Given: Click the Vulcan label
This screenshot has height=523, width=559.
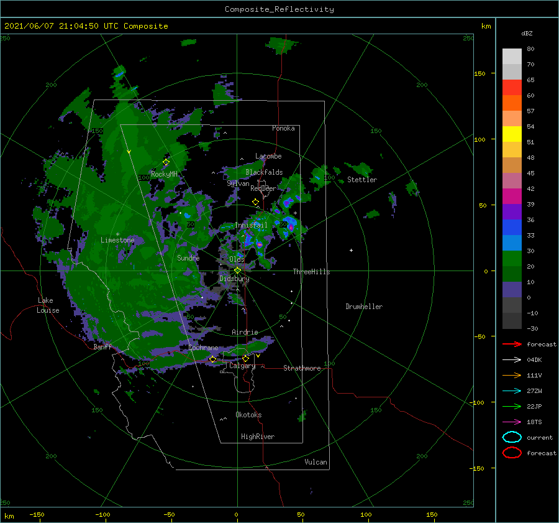Looking at the screenshot, I should pos(316,462).
